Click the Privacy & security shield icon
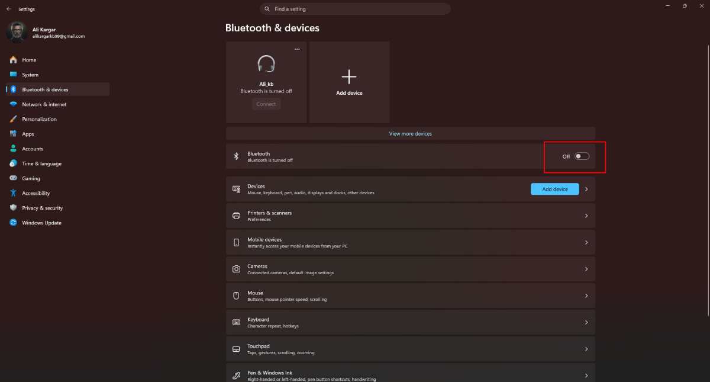 [13, 208]
